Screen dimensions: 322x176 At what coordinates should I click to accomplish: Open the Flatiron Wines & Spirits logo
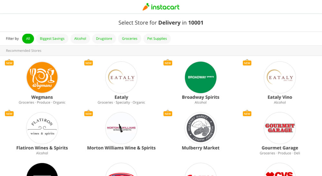pyautogui.click(x=42, y=128)
